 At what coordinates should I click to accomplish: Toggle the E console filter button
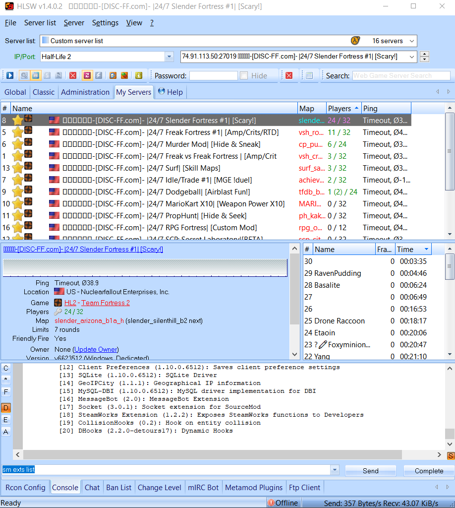point(6,420)
